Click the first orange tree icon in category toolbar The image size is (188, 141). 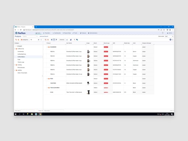pyautogui.click(x=16, y=40)
